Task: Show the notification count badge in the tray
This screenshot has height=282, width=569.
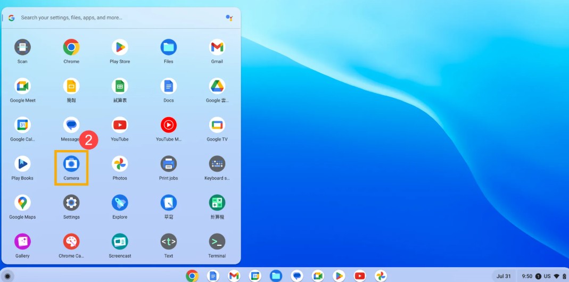Action: [x=538, y=276]
